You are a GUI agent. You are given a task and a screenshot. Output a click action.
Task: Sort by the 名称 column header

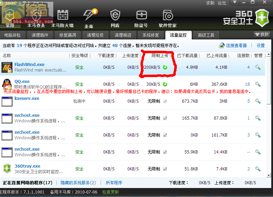point(7,55)
